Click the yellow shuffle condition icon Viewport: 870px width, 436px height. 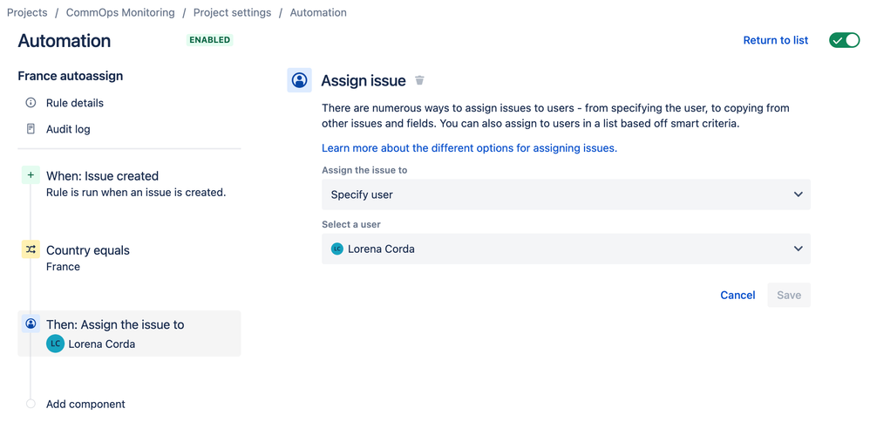[31, 249]
